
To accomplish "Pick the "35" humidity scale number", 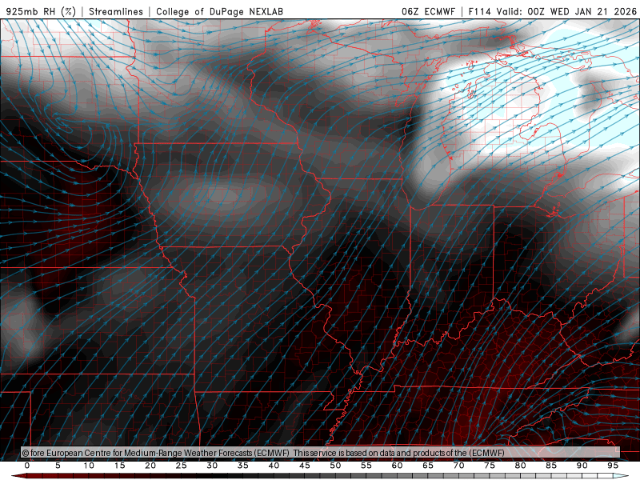I will pyautogui.click(x=243, y=466).
